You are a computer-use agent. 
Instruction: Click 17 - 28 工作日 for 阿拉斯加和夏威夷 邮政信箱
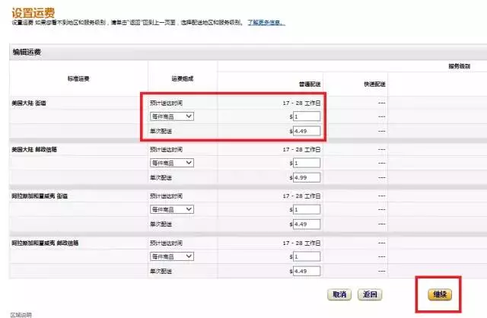coord(301,243)
